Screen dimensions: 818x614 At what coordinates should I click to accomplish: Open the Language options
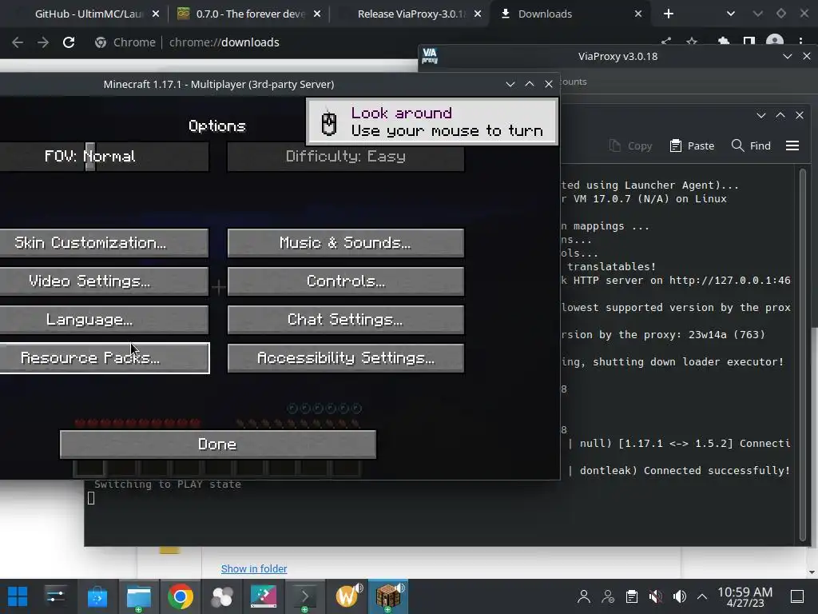(x=105, y=320)
